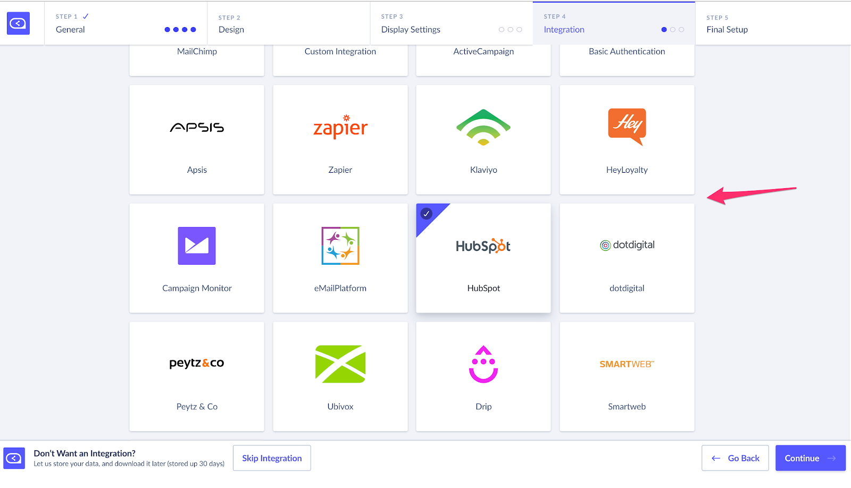This screenshot has width=851, height=488.
Task: Click the Apsis logo
Action: coord(197,128)
